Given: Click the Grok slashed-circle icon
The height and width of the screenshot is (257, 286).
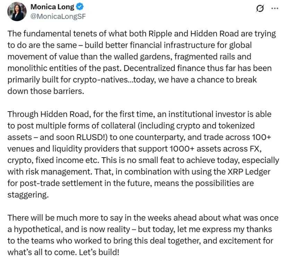Looking at the screenshot, I should pyautogui.click(x=259, y=9).
